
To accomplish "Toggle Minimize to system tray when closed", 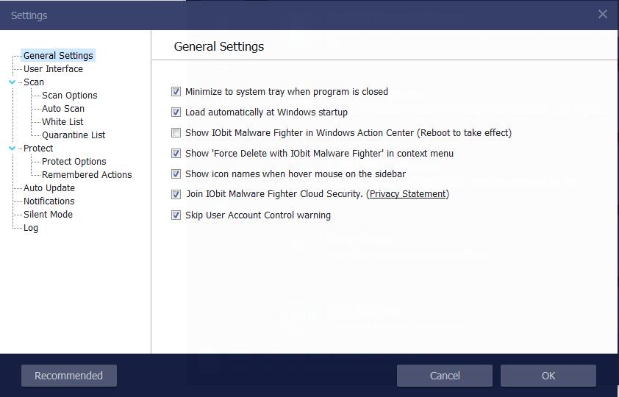I will (176, 92).
